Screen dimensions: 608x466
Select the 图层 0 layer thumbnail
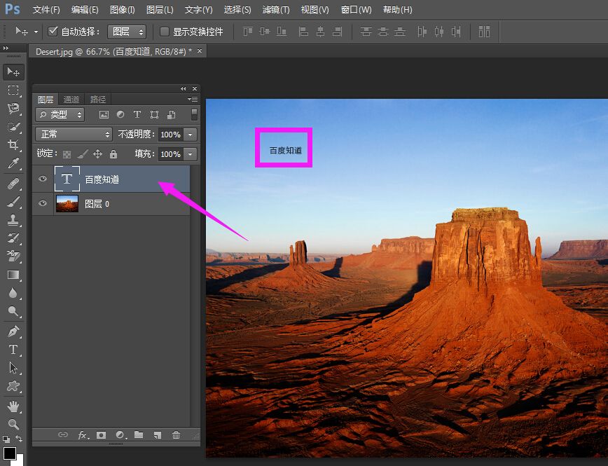(67, 203)
